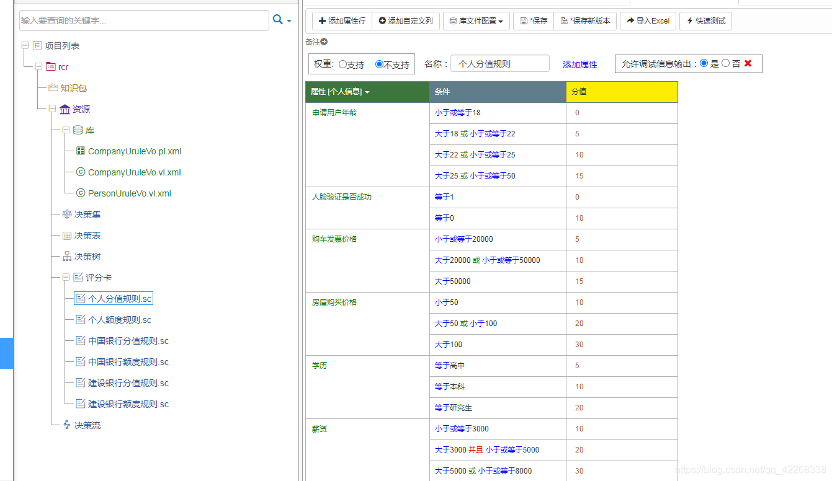
Task: Open 建设银行额度规则.sc scorecard
Action: 128,404
